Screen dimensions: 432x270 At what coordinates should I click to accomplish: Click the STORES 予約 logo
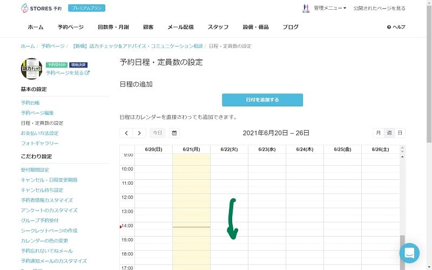click(x=41, y=8)
